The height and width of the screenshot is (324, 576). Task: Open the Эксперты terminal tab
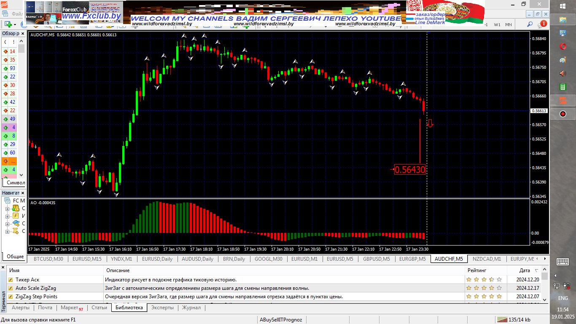pos(162,308)
